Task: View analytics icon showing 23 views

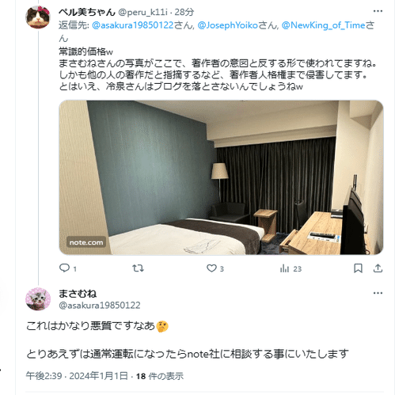Action: [x=284, y=268]
